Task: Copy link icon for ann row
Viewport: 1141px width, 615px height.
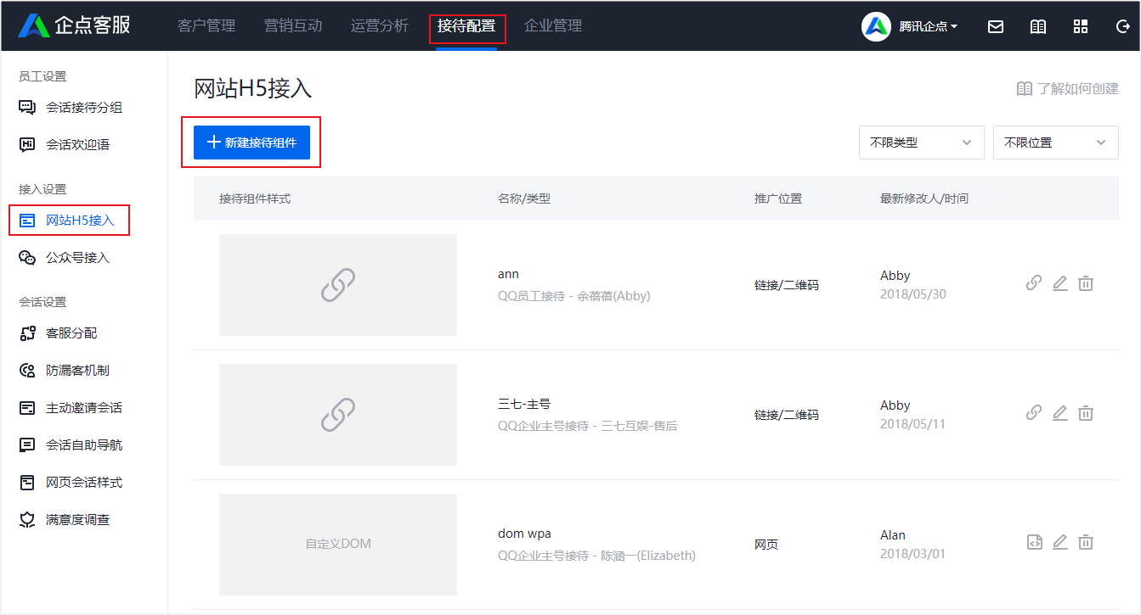Action: pyautogui.click(x=1034, y=283)
